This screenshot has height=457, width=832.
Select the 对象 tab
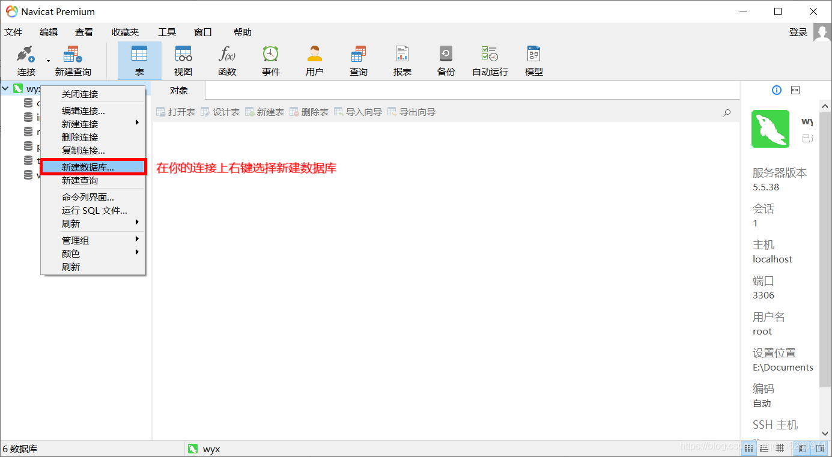click(179, 90)
